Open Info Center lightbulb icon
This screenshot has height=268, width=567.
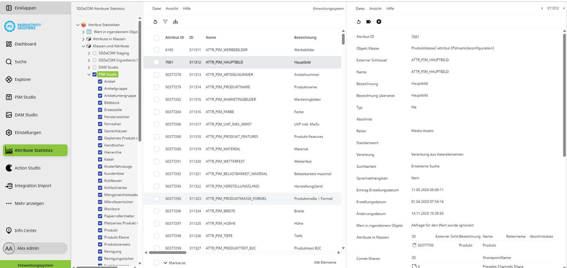[9, 231]
